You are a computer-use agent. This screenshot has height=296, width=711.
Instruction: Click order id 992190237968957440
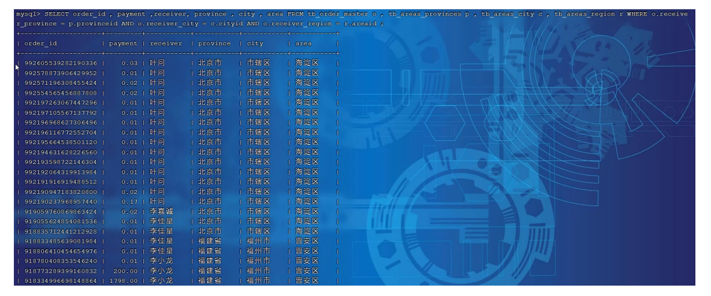[x=61, y=201]
